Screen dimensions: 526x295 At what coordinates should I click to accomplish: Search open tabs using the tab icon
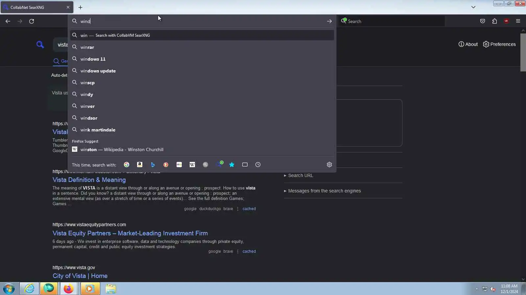pos(245,165)
